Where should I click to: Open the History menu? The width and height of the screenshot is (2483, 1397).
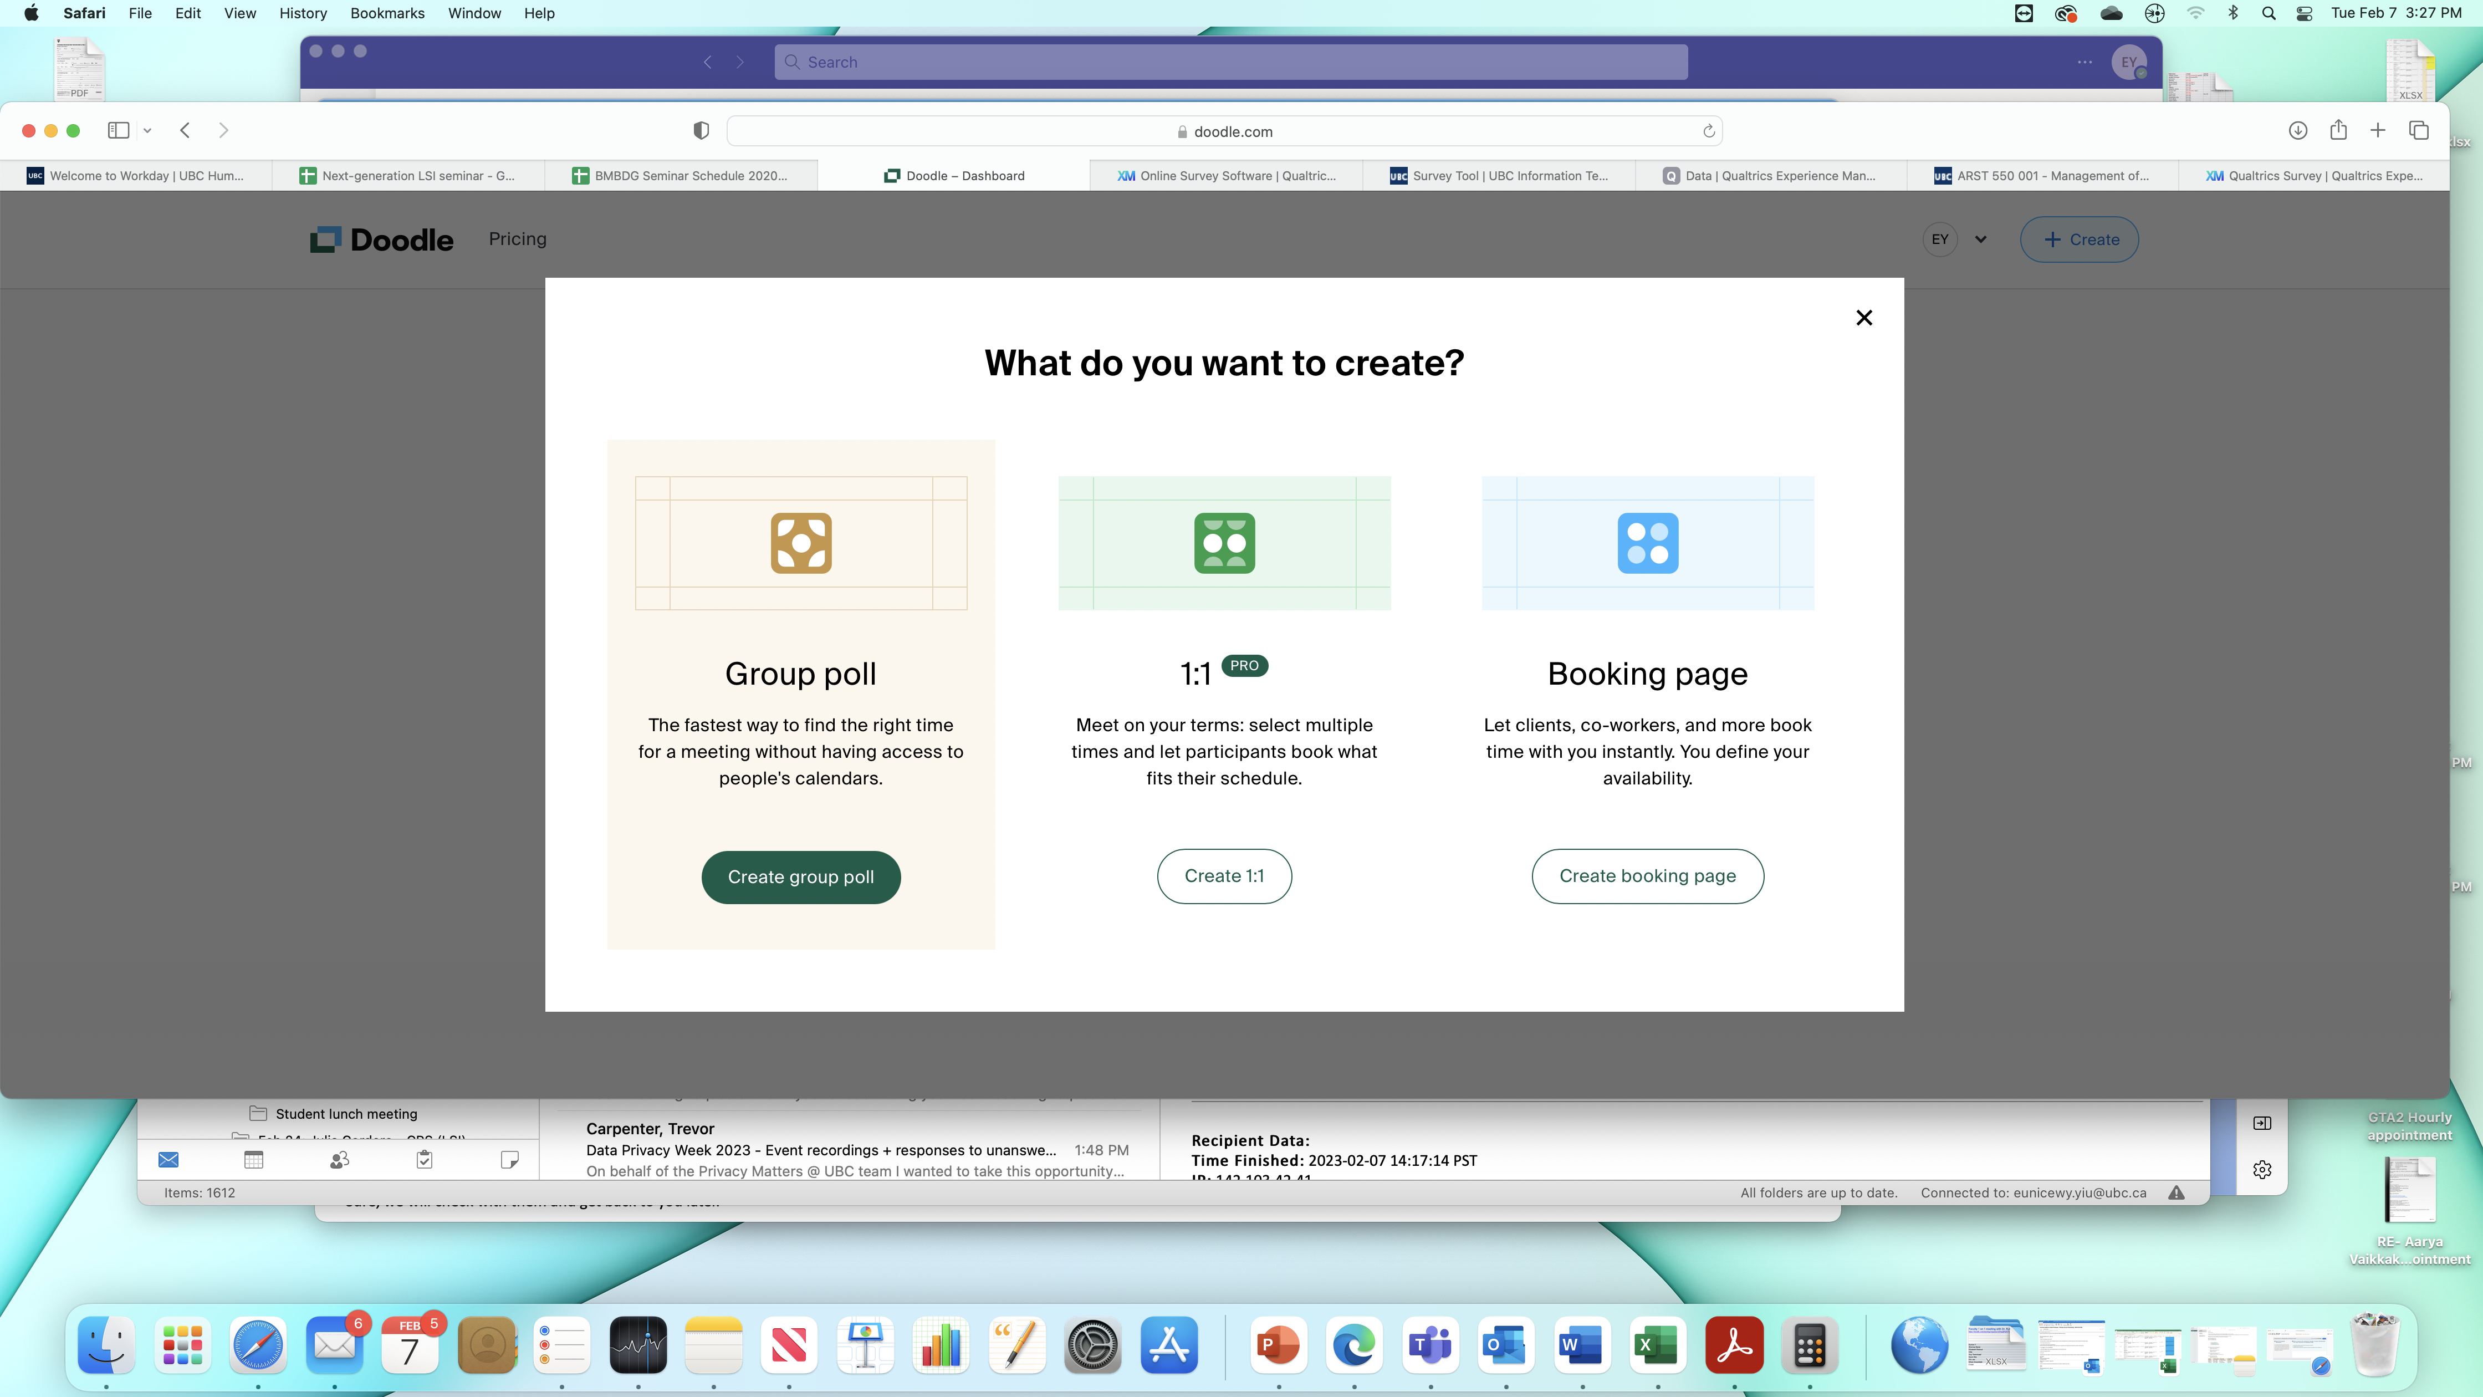[x=303, y=13]
